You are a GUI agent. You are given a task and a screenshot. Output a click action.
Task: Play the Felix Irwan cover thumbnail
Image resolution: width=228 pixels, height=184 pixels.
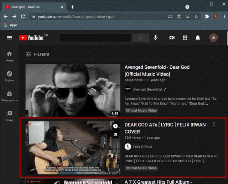(73, 148)
